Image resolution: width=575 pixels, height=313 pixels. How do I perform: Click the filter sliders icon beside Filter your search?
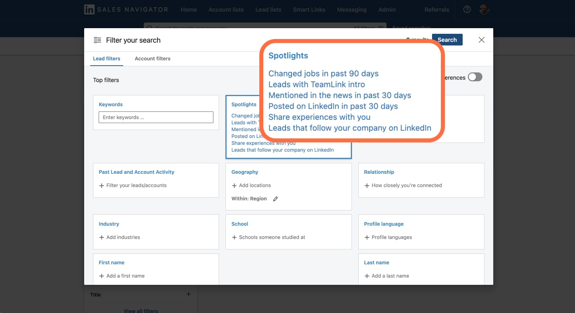point(97,40)
